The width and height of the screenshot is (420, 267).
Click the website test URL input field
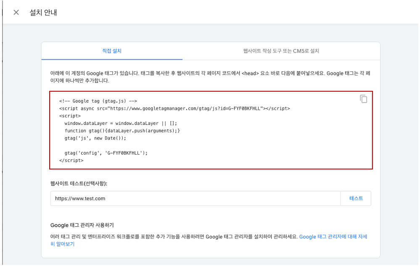click(195, 198)
